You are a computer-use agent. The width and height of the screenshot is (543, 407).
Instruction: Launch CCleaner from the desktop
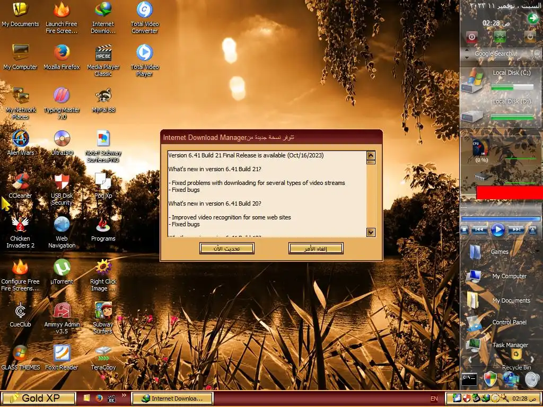tap(20, 186)
